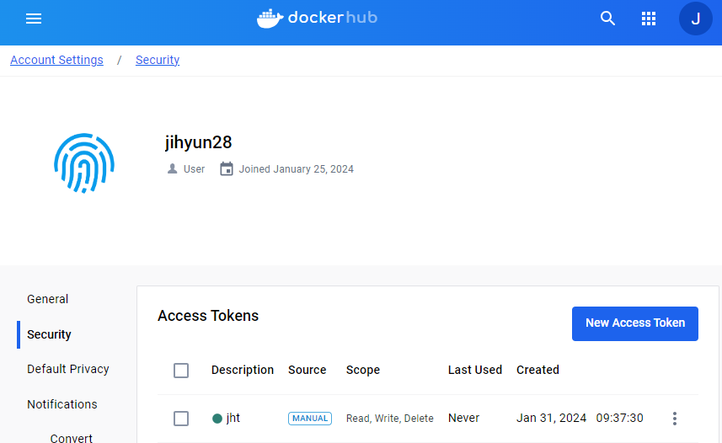Open the Notifications sidebar tab

click(62, 404)
